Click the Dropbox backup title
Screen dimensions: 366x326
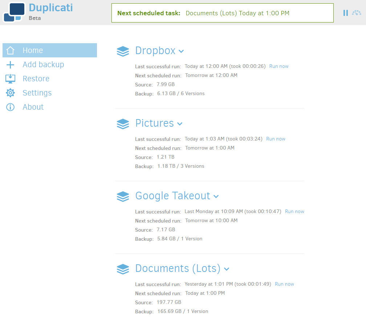tap(155, 50)
